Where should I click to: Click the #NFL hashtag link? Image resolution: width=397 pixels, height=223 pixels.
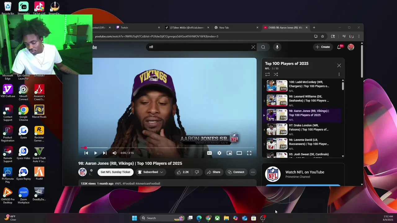118,184
